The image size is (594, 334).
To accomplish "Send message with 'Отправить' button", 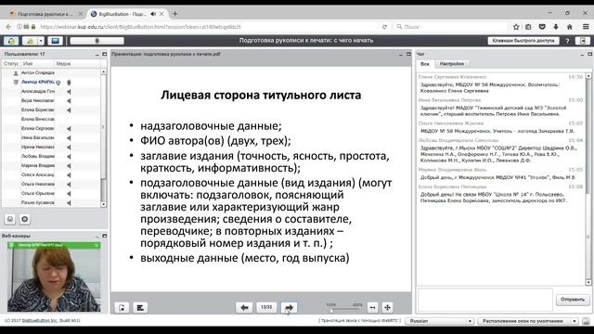I will (x=573, y=299).
